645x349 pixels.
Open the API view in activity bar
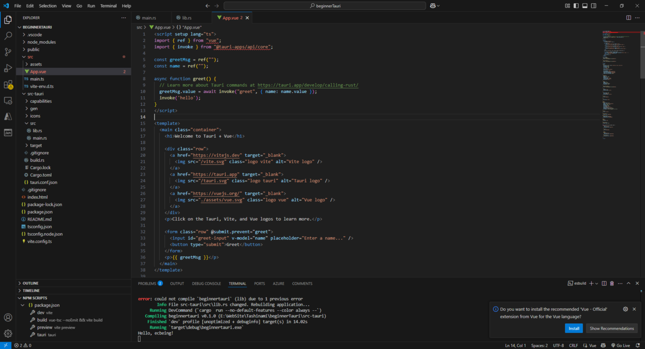click(x=8, y=132)
